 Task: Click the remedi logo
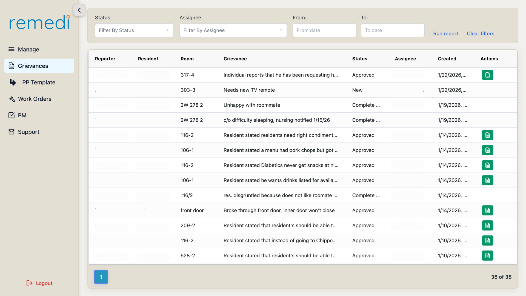(39, 22)
